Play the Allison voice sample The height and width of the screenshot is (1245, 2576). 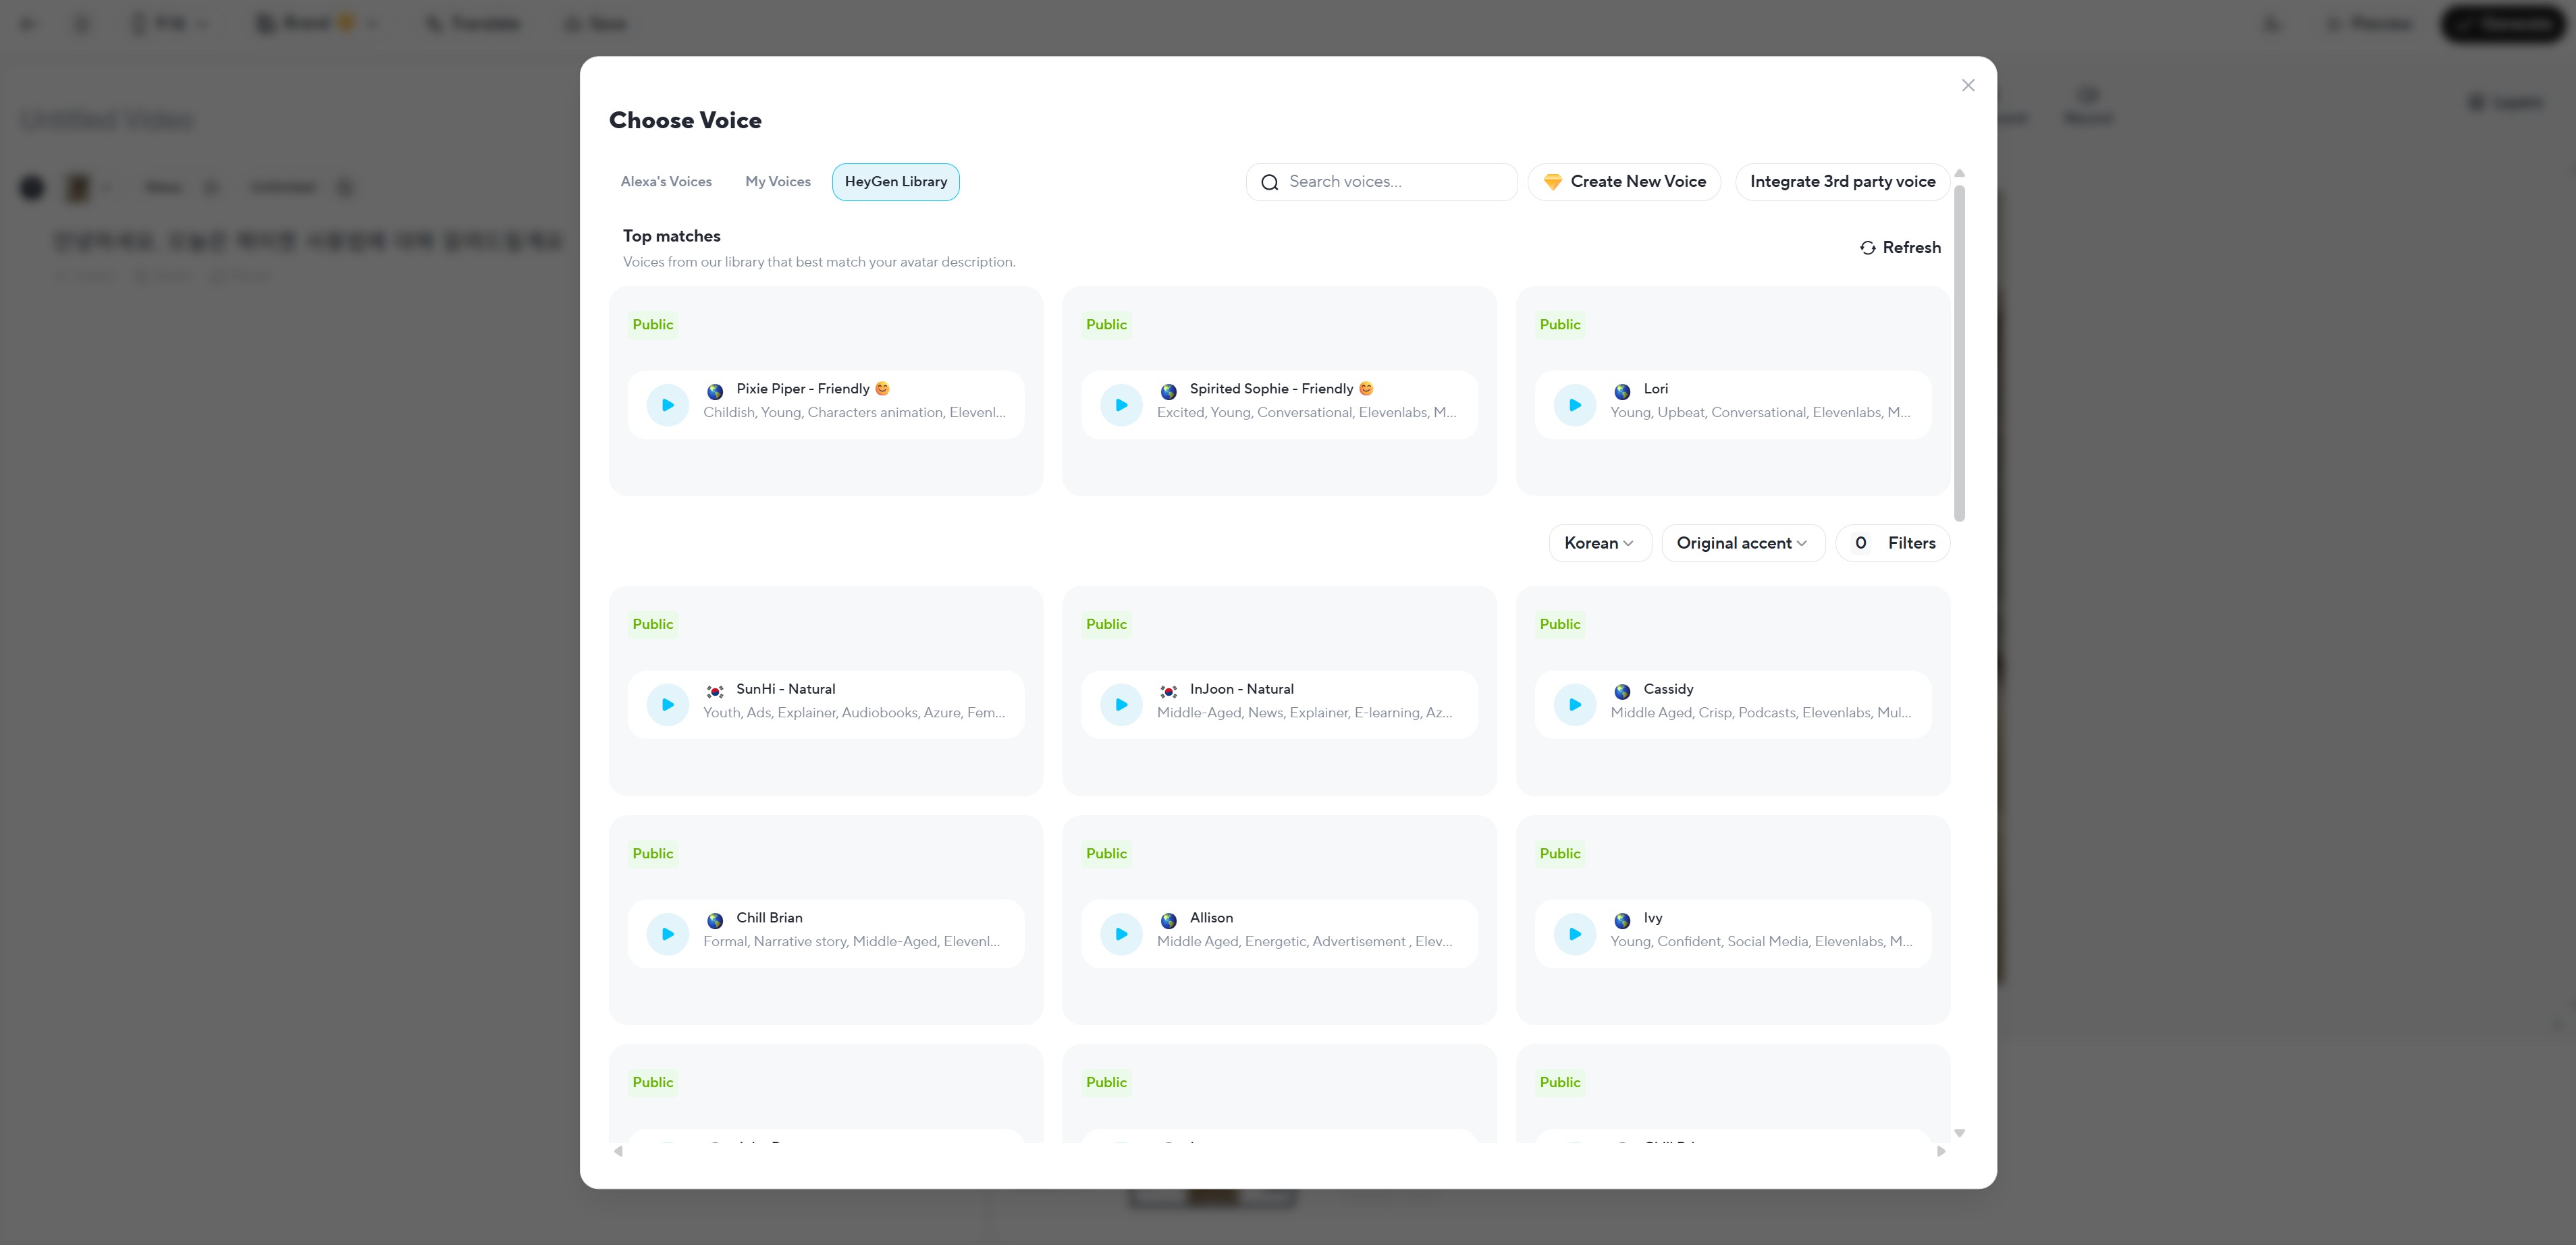[x=1121, y=934]
